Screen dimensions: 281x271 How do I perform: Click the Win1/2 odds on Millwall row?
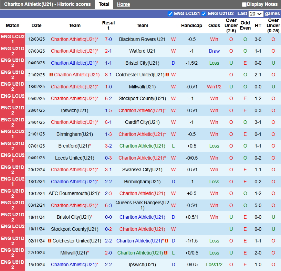point(214,87)
